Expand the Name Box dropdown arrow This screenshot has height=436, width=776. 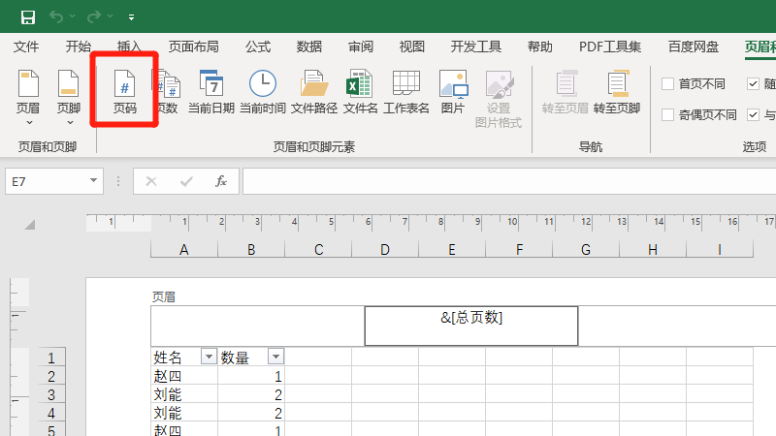(x=94, y=180)
